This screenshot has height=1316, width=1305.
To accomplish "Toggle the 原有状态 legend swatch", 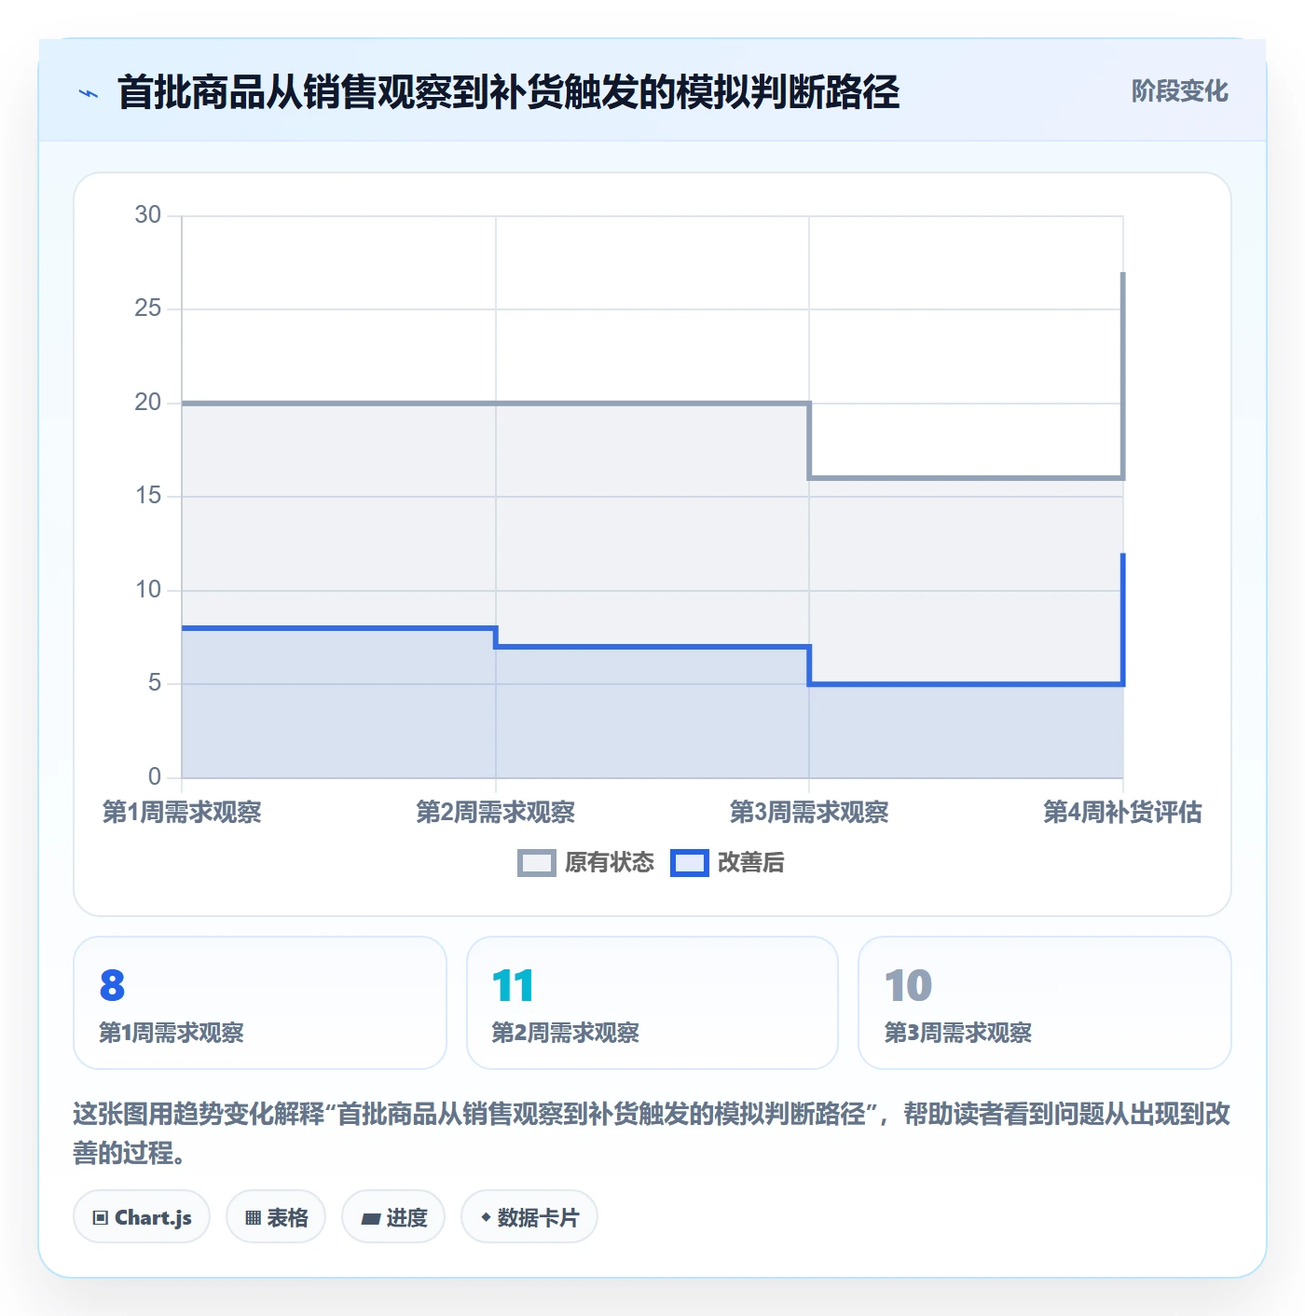I will coord(536,863).
